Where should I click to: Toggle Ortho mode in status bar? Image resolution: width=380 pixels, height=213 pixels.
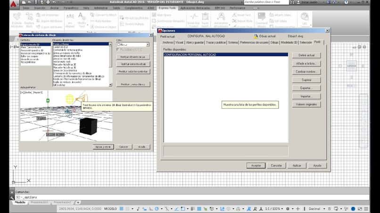pos(151,209)
